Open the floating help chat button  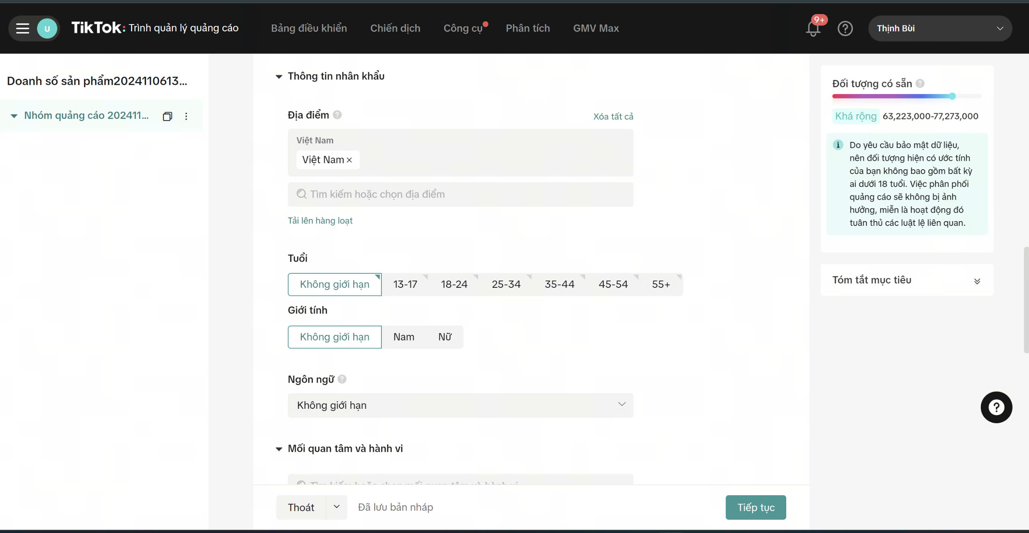(996, 407)
